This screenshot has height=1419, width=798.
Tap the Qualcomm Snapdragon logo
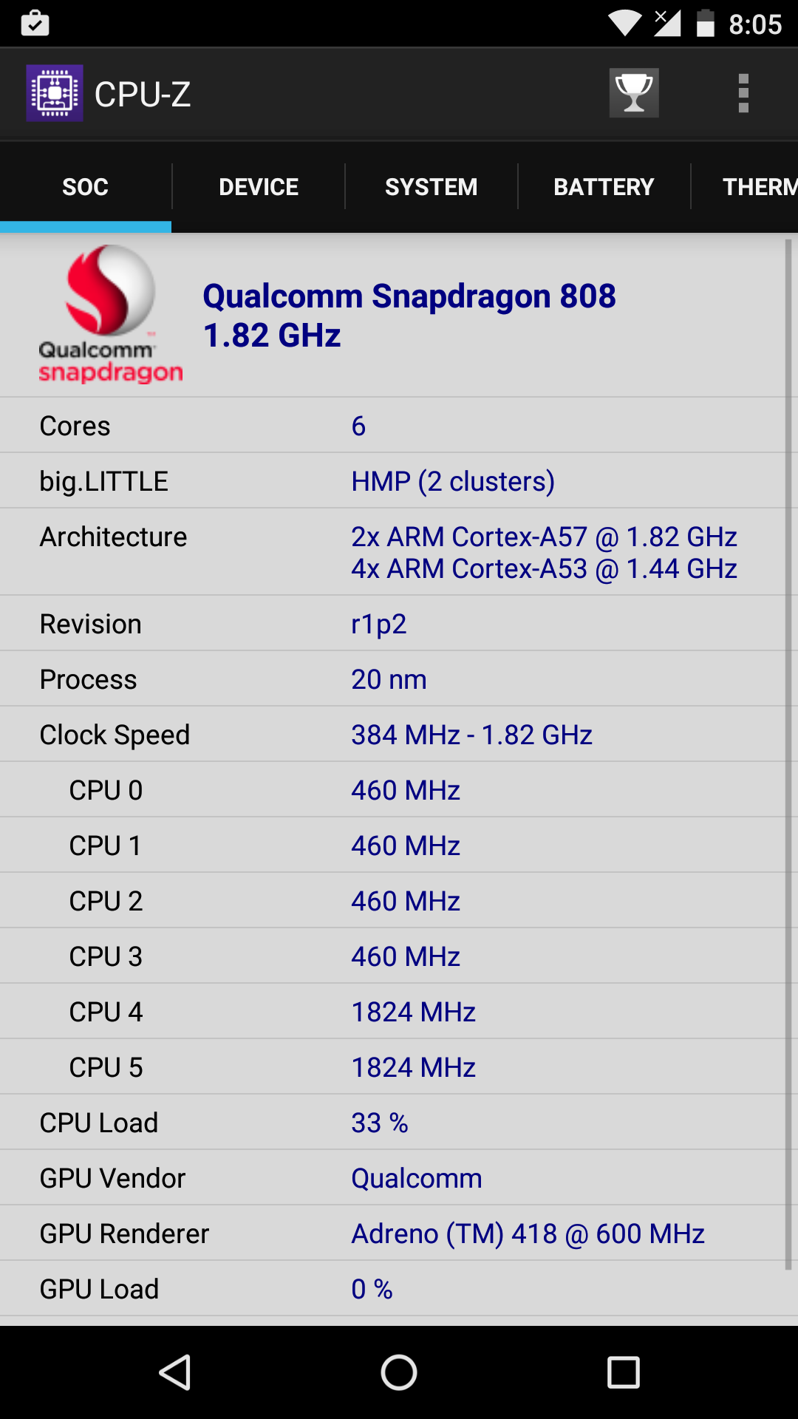(x=111, y=314)
